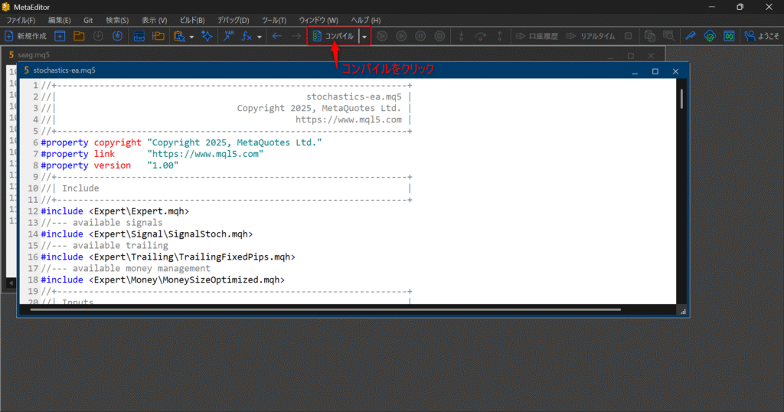
Task: Click the SignalStoch.mqh include line
Action: coord(147,234)
